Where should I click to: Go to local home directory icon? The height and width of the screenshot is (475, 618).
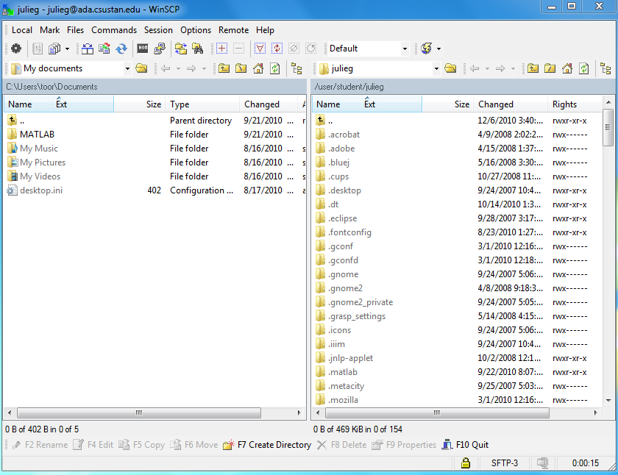pyautogui.click(x=258, y=68)
